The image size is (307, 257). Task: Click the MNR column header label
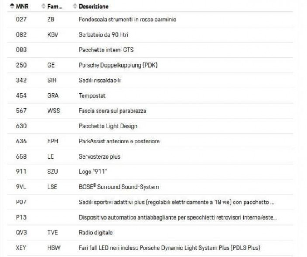[22, 7]
